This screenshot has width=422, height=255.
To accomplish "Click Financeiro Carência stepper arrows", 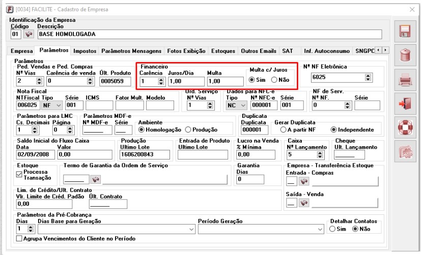I will (161, 81).
